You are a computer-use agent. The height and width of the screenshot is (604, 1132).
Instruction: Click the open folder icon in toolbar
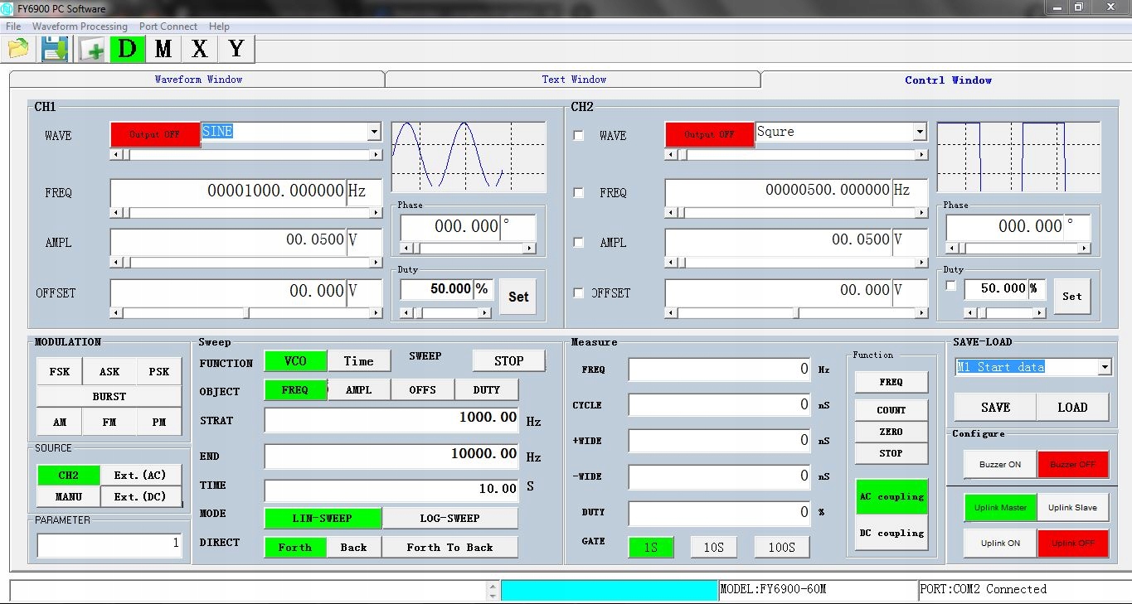tap(18, 49)
